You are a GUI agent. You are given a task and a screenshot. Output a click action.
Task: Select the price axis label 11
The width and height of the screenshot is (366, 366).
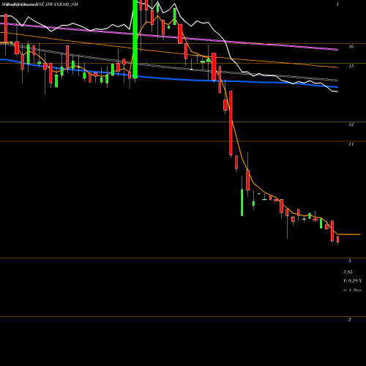(351, 144)
